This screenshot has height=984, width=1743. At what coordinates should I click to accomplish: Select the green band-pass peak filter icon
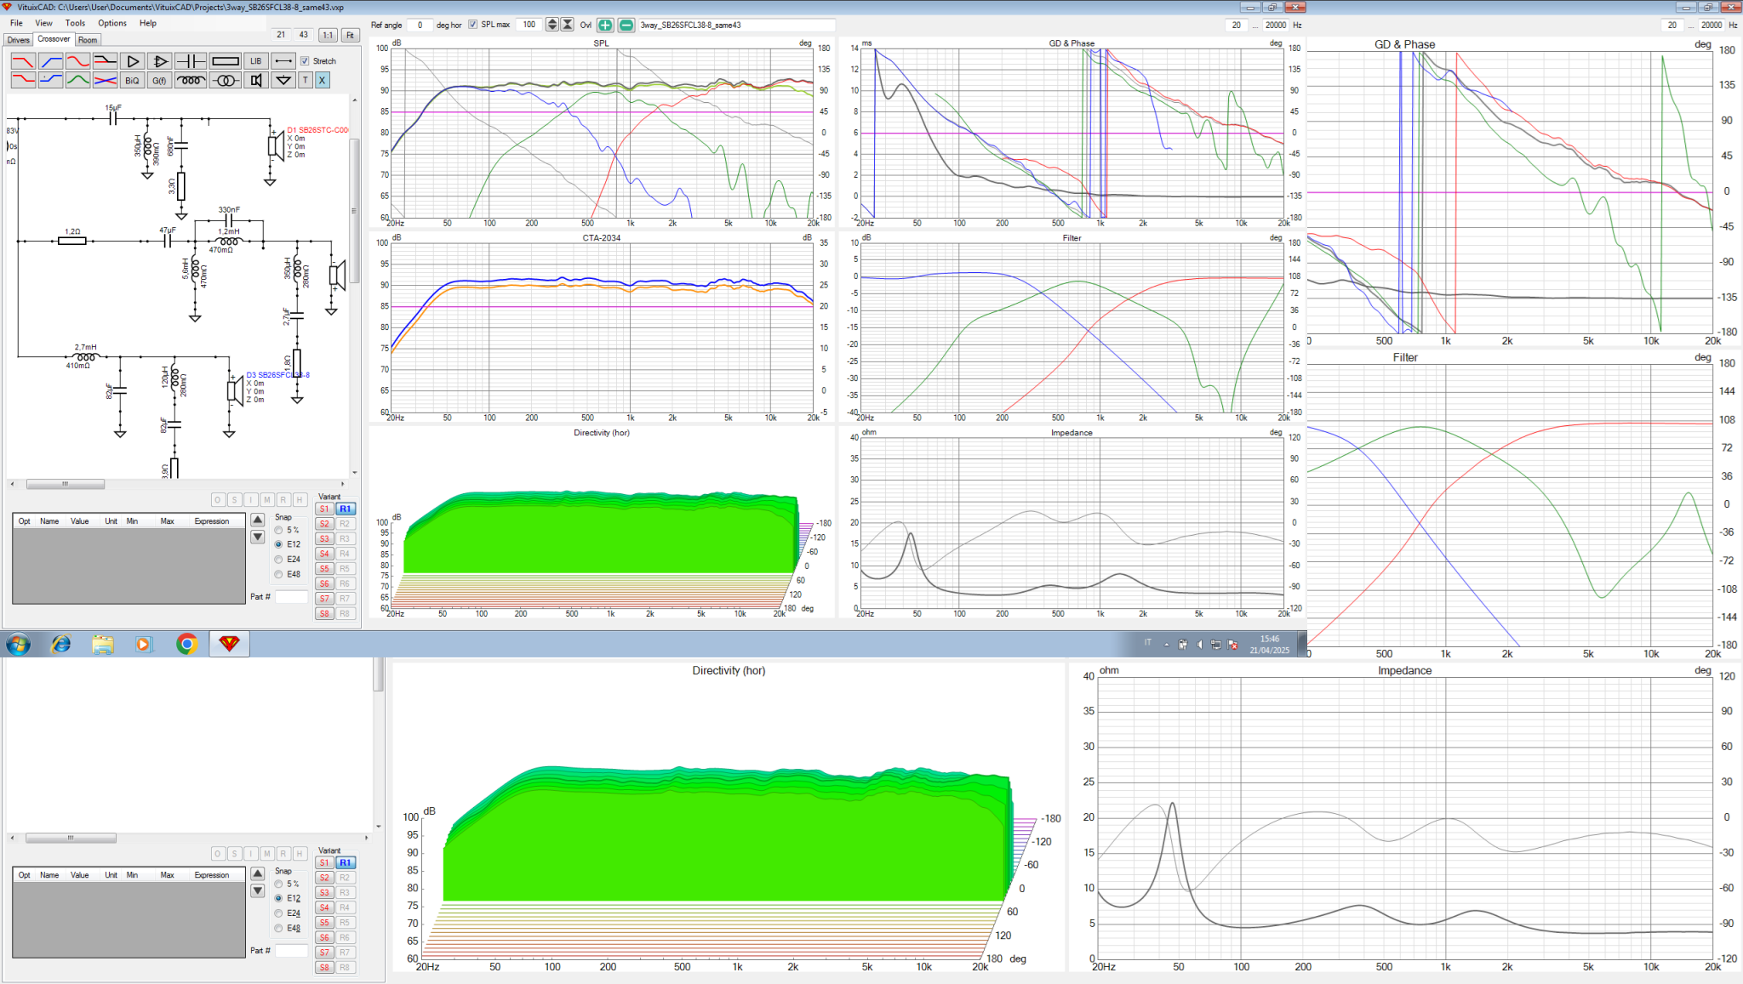(78, 80)
